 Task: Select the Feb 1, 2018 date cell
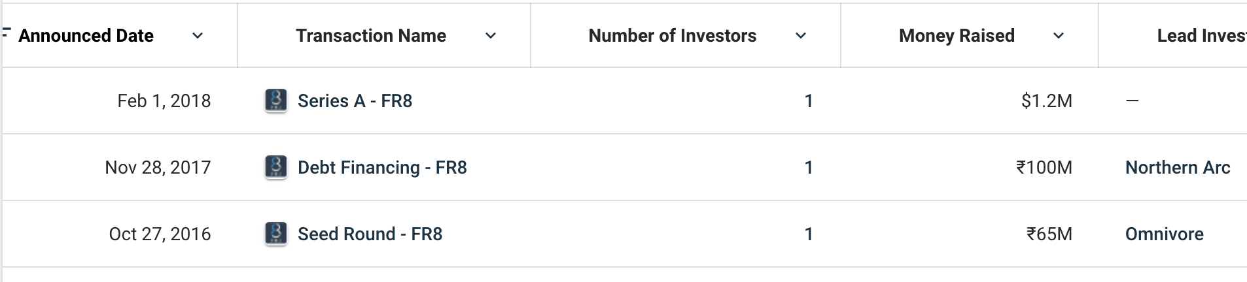coord(164,101)
